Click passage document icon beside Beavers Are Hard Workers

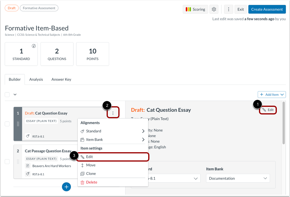point(28,166)
